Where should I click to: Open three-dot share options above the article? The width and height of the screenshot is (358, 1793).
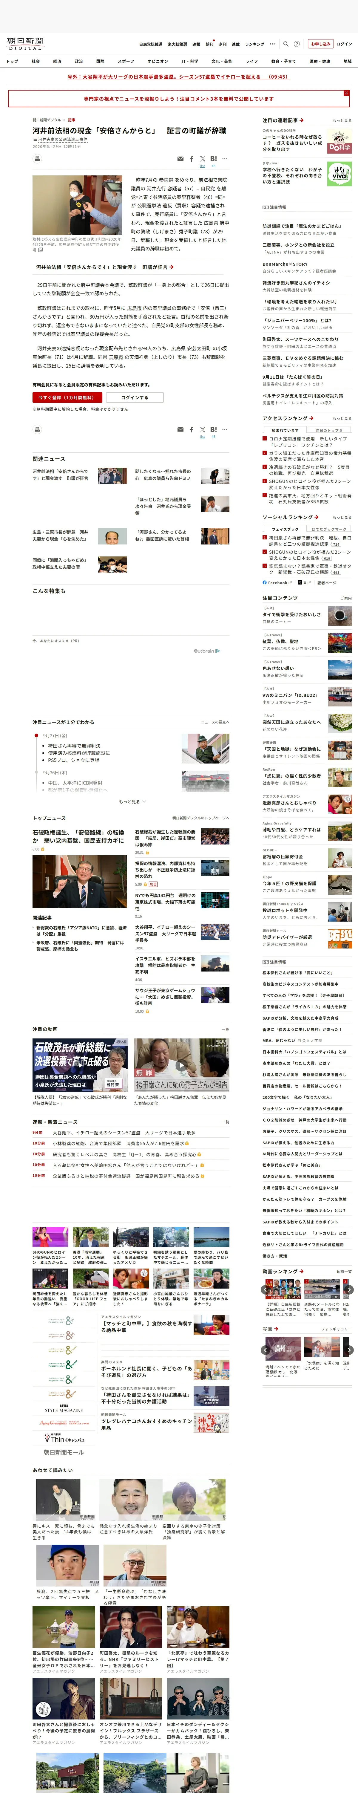point(225,159)
